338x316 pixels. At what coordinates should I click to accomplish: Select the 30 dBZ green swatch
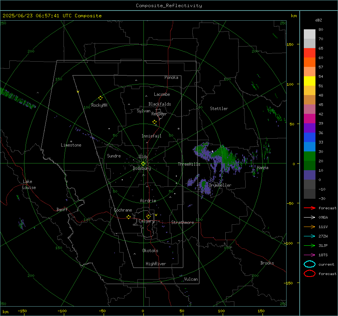(309, 156)
